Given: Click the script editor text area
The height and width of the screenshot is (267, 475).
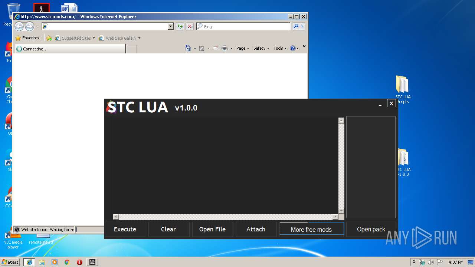Looking at the screenshot, I should pos(225,165).
